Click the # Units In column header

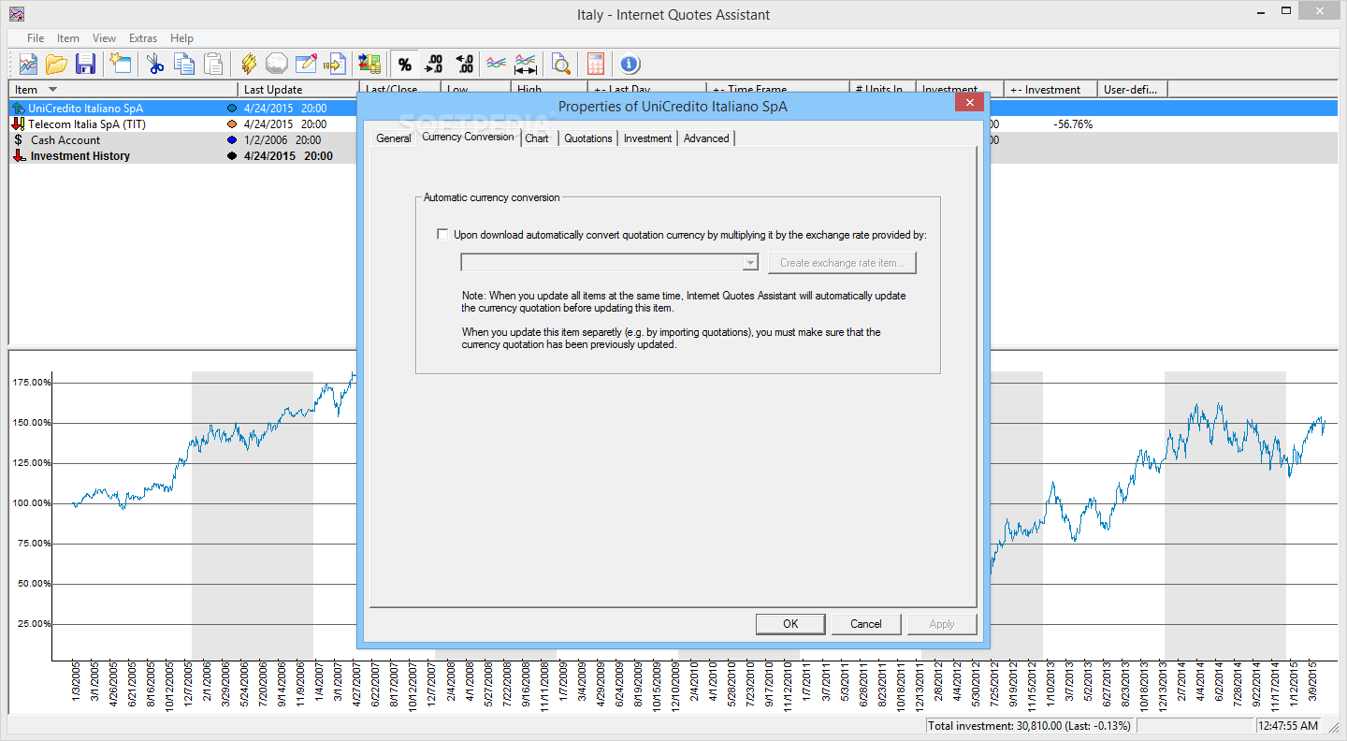click(x=882, y=90)
